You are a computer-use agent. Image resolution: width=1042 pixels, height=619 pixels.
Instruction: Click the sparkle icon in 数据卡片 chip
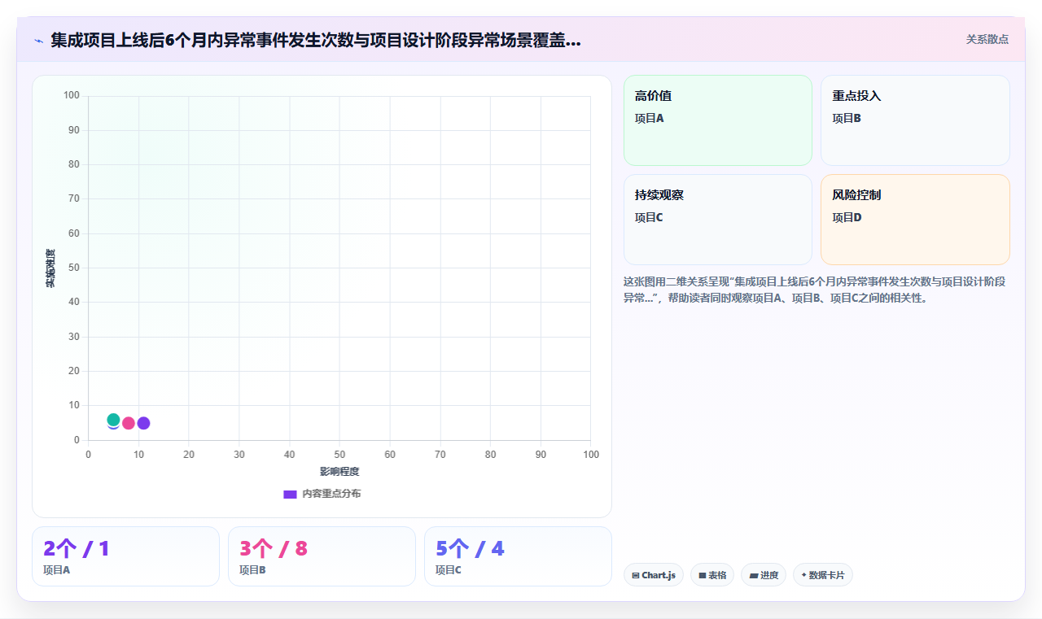coord(803,575)
